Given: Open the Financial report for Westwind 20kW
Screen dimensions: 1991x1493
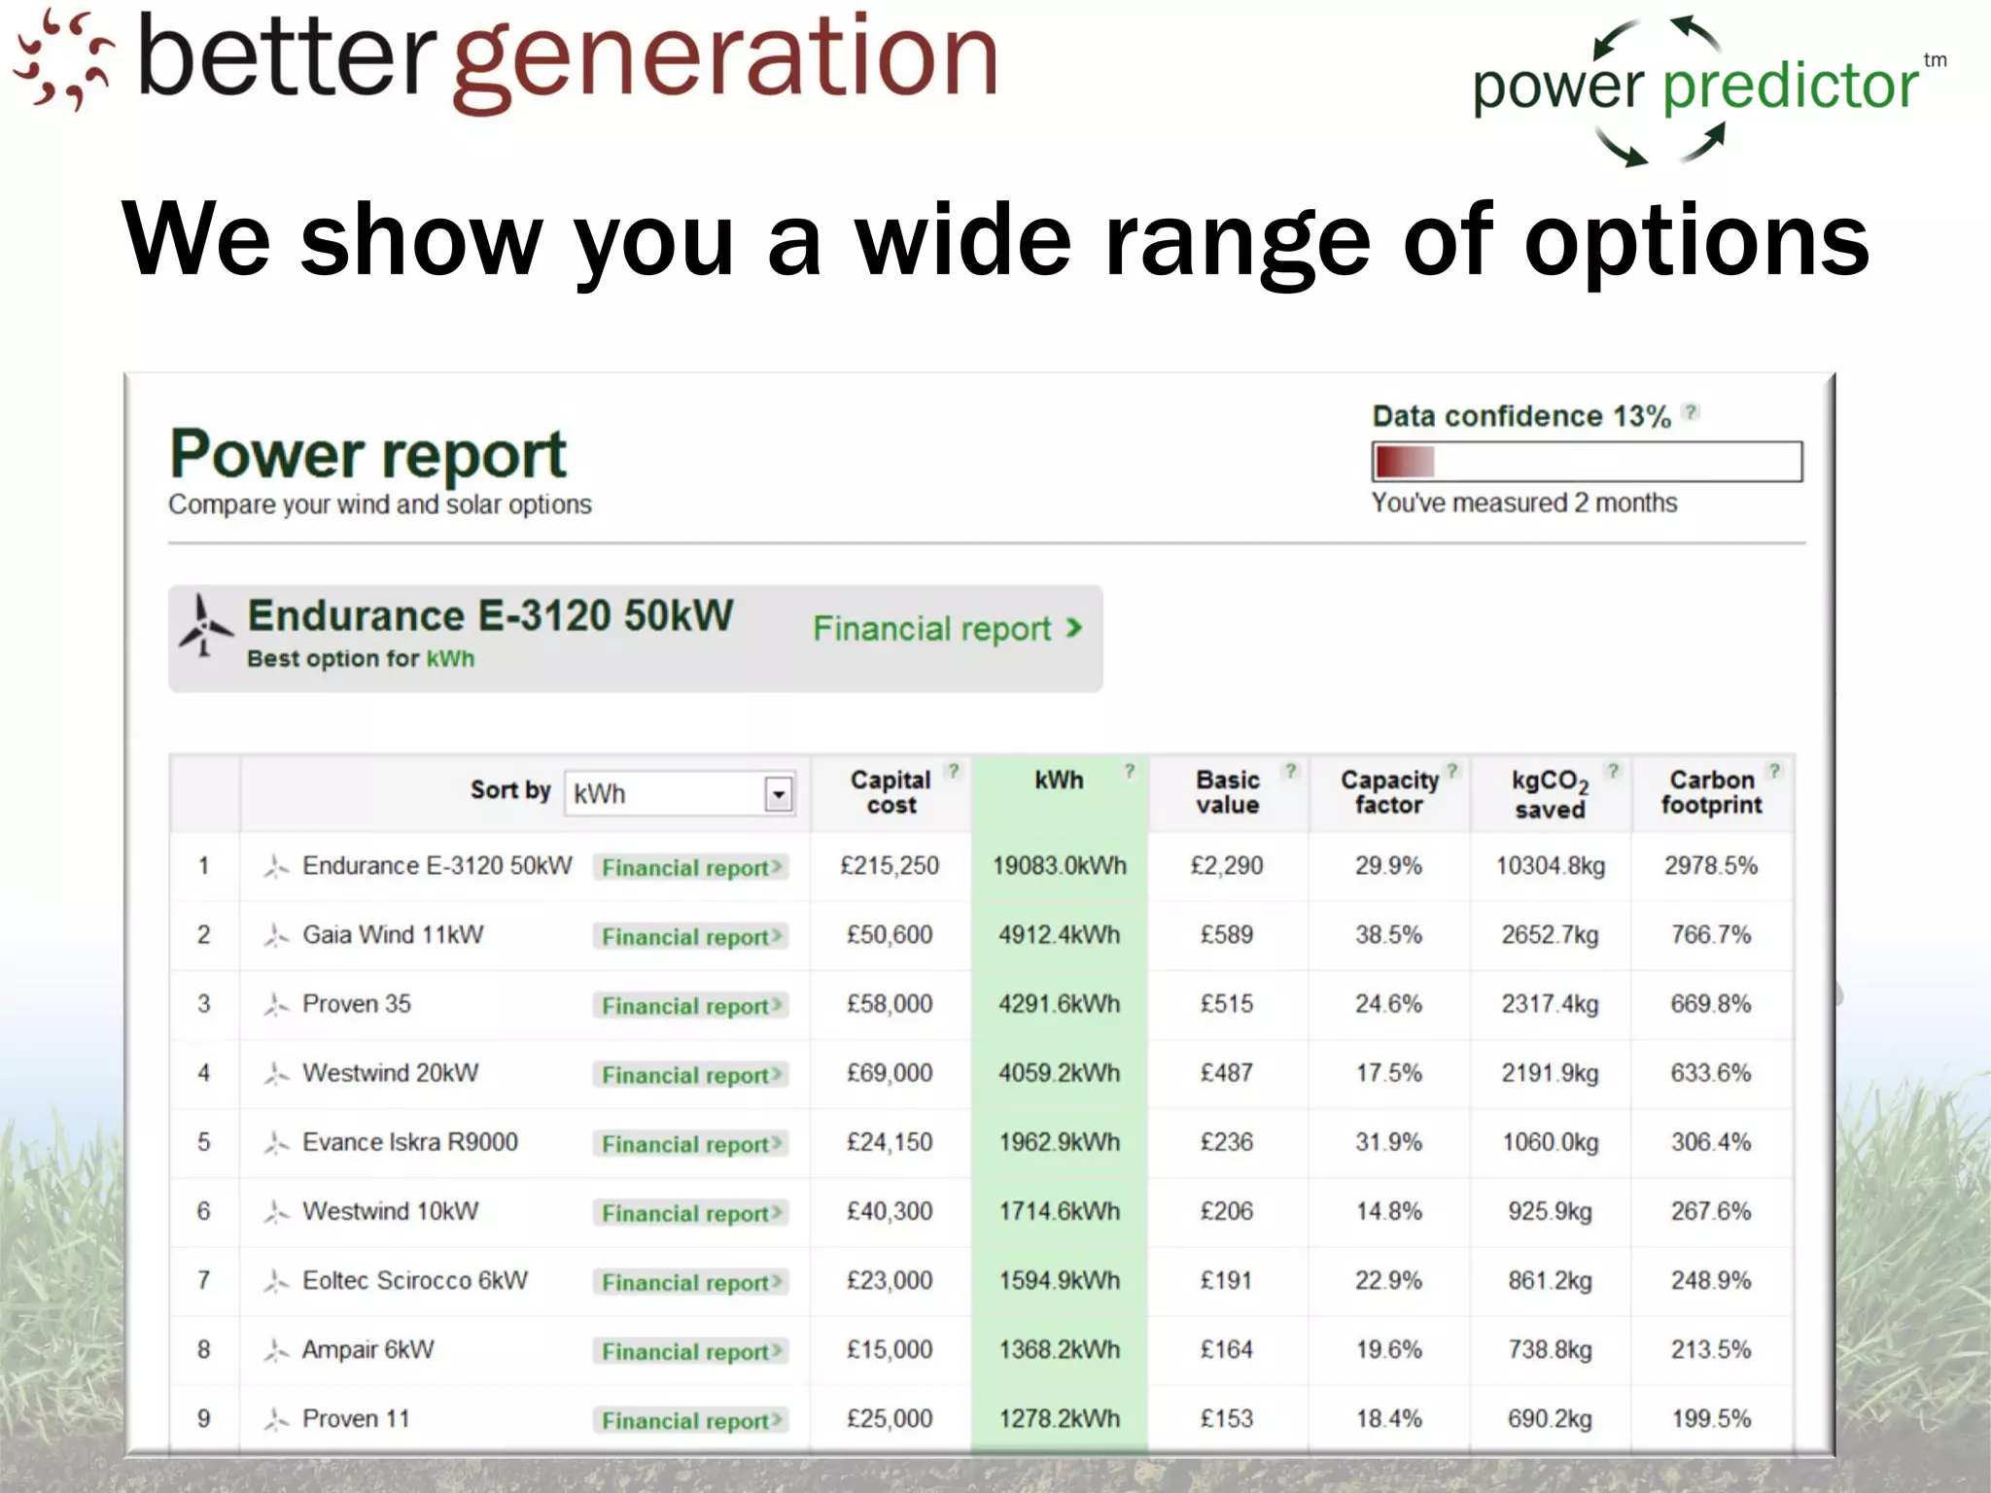Looking at the screenshot, I should (690, 1075).
